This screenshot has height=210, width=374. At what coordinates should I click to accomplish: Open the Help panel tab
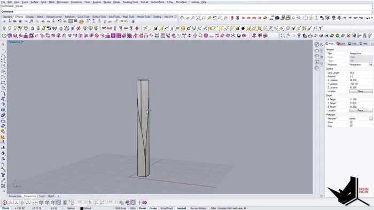[364, 44]
